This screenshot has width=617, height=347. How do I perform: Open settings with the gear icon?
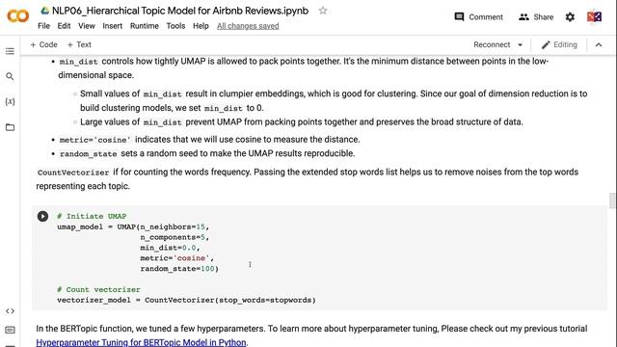click(570, 17)
